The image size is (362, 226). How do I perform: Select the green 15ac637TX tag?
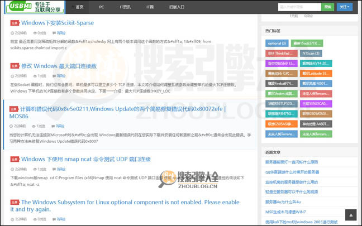click(307, 43)
